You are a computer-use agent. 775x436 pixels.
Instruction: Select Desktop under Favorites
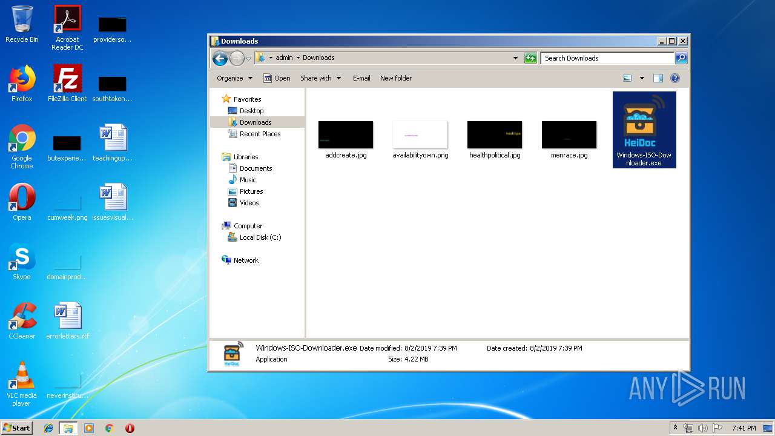pos(246,111)
